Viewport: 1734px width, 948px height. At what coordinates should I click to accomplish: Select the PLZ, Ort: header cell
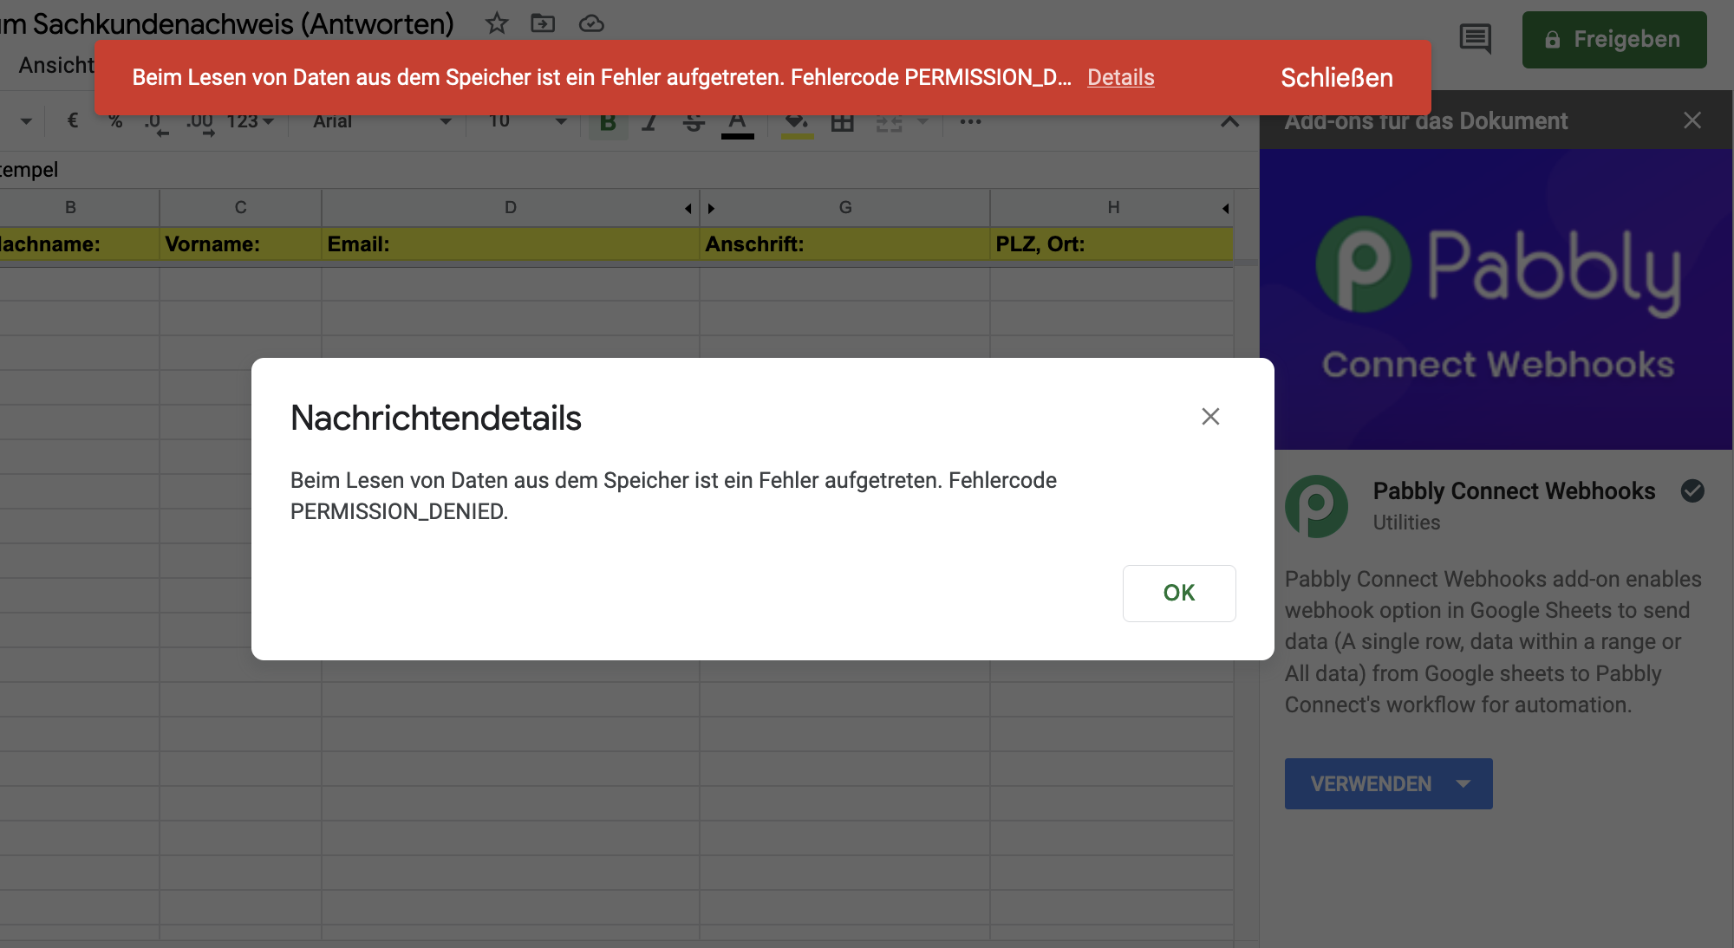(1111, 244)
